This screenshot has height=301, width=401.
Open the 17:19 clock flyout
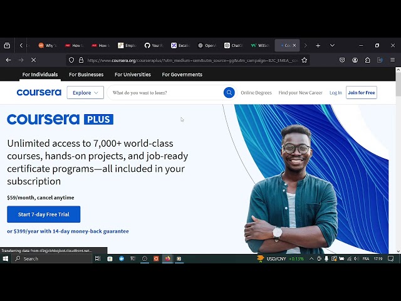pyautogui.click(x=378, y=259)
